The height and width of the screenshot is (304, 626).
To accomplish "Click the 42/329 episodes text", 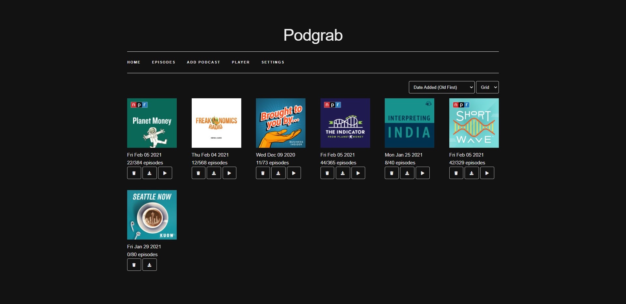I will click(467, 163).
